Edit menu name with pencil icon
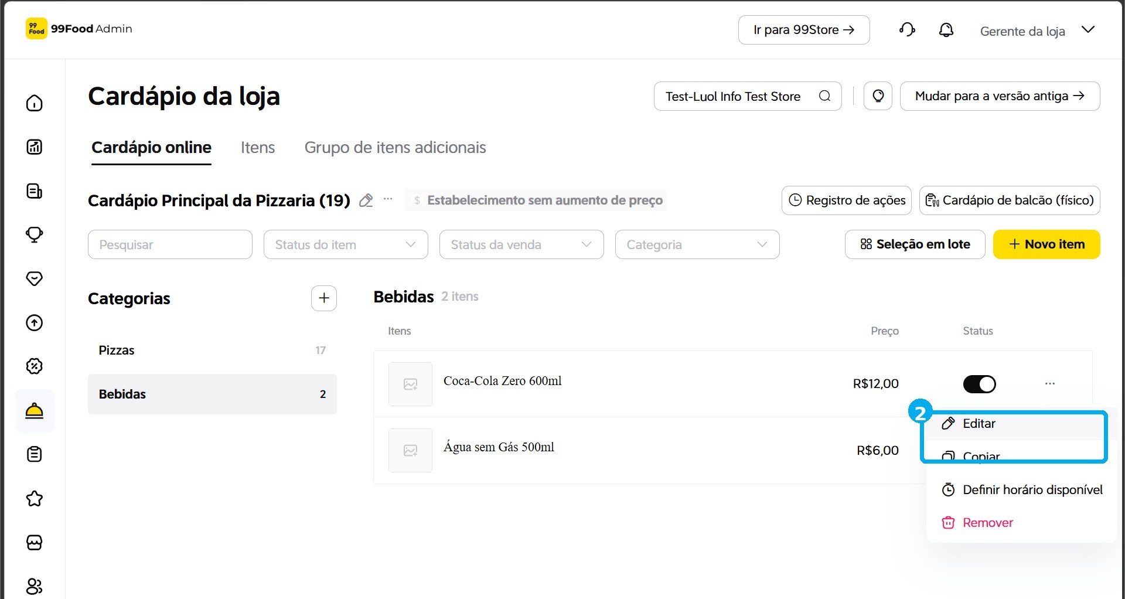Image resolution: width=1125 pixels, height=599 pixels. click(366, 200)
